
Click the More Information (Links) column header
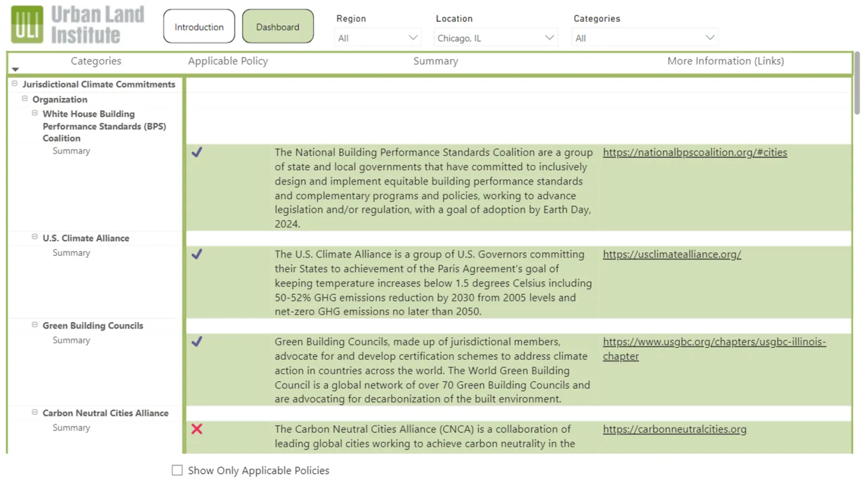(726, 61)
